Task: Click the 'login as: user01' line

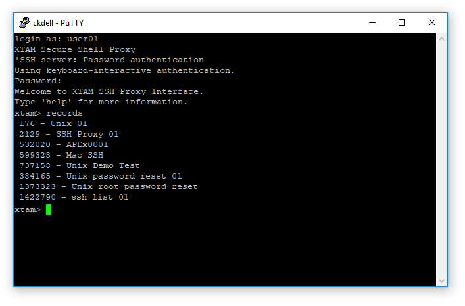Action: point(57,39)
